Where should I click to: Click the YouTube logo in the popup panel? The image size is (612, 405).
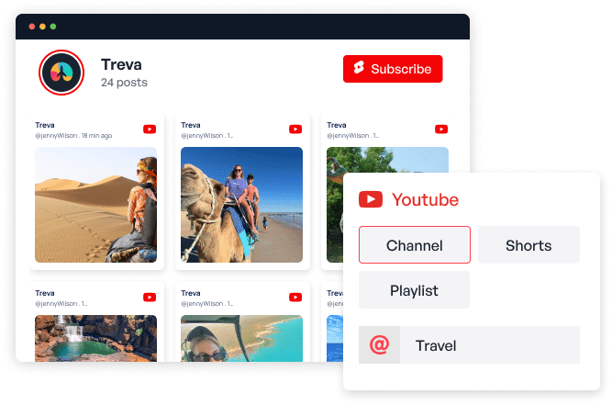371,199
